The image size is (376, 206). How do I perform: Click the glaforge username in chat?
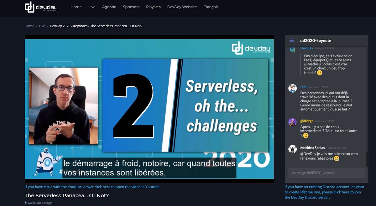pos(307,121)
